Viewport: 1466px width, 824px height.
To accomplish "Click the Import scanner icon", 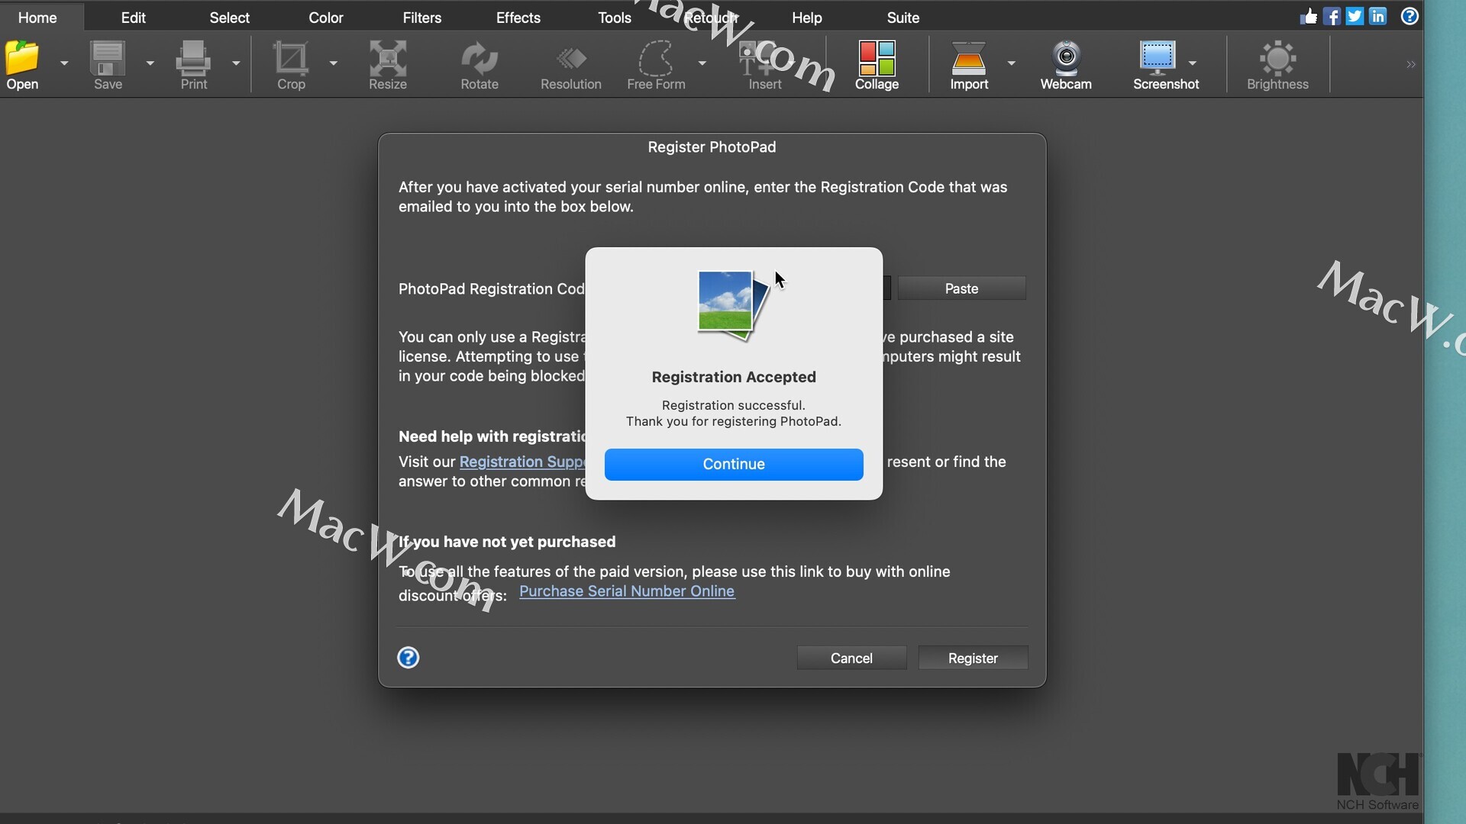I will 969,60.
